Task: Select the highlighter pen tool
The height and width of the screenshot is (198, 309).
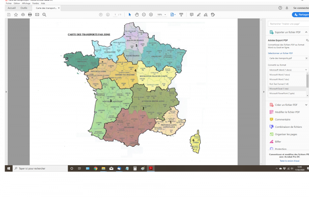Action: click(199, 15)
